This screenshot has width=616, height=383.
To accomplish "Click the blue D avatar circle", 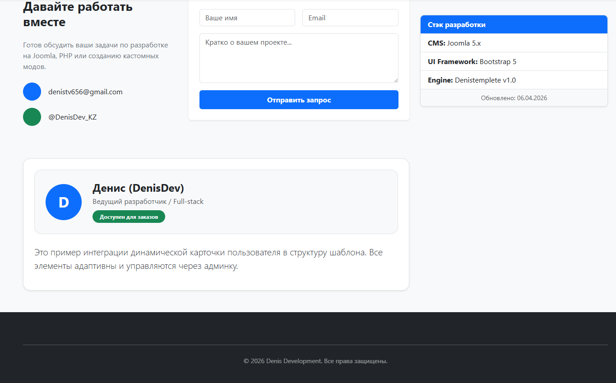I will (x=64, y=202).
